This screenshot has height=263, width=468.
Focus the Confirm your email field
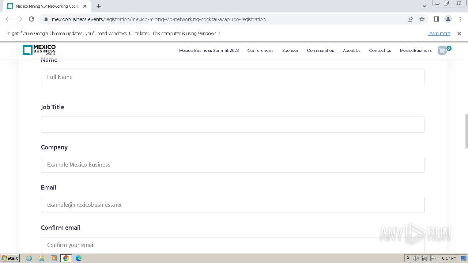tap(233, 245)
